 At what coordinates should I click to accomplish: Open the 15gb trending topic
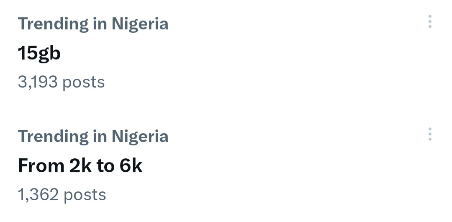39,53
